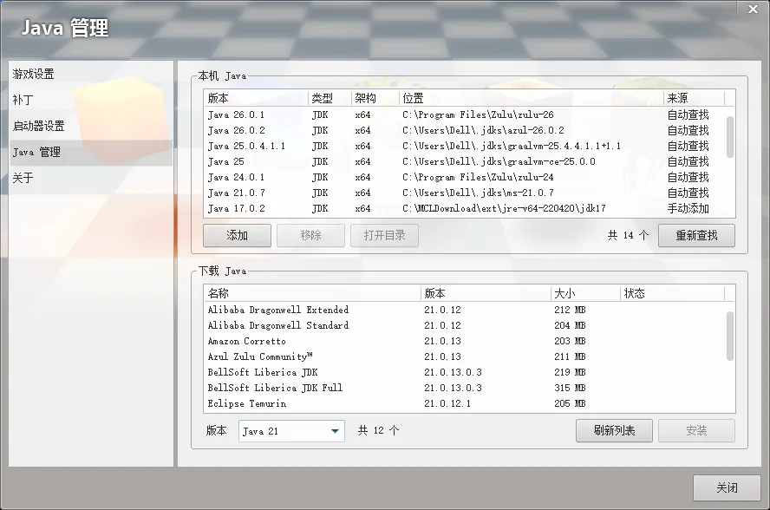Click path C:\Users\Dell\.jdks\azul-26.0.2
Viewport: 770px width, 510px height.
pyautogui.click(x=483, y=130)
